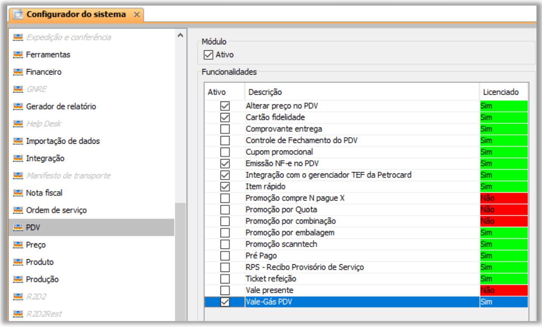
Task: Click the Ferramentas module icon in sidebar
Action: pyautogui.click(x=17, y=55)
